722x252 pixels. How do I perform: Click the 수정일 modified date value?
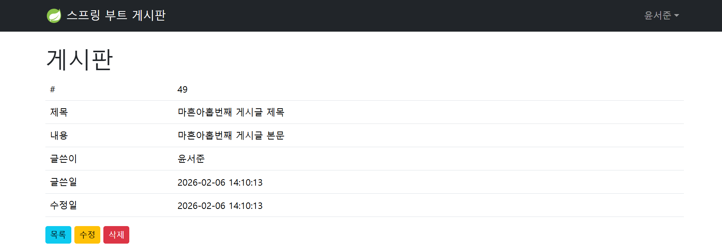tap(220, 206)
